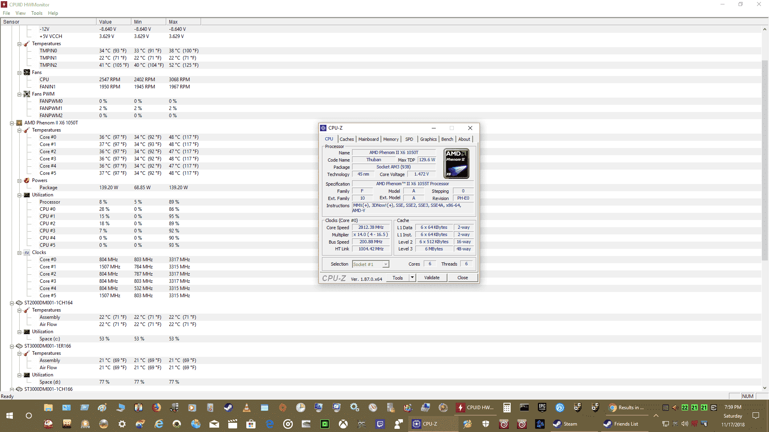The width and height of the screenshot is (769, 432).
Task: Switch to the Graphics tab in CPU-Z
Action: (428, 139)
